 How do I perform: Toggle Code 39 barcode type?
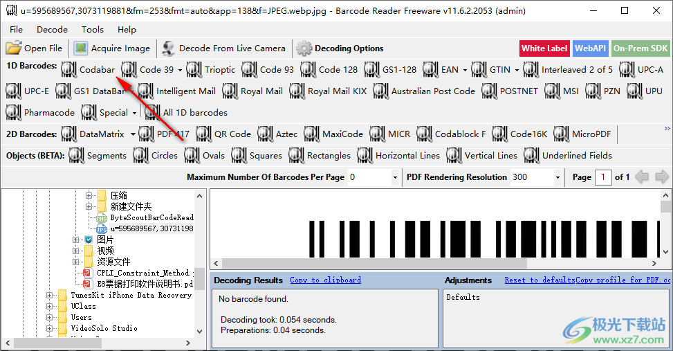(148, 70)
